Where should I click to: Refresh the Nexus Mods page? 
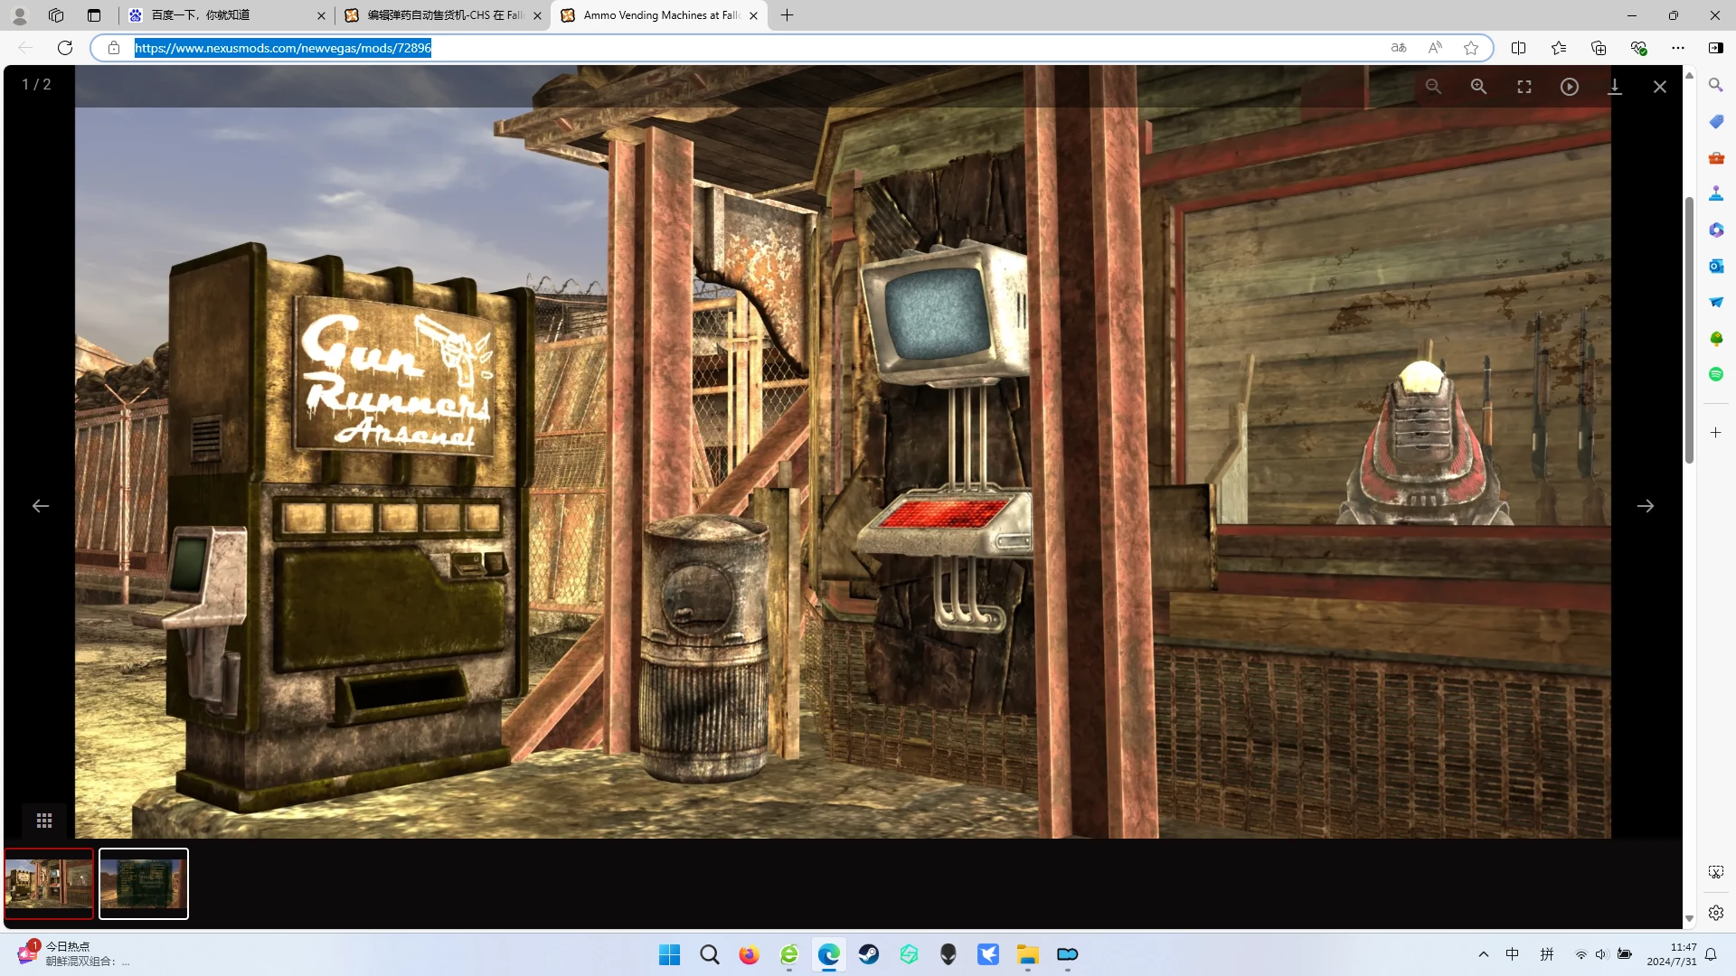[x=65, y=48]
